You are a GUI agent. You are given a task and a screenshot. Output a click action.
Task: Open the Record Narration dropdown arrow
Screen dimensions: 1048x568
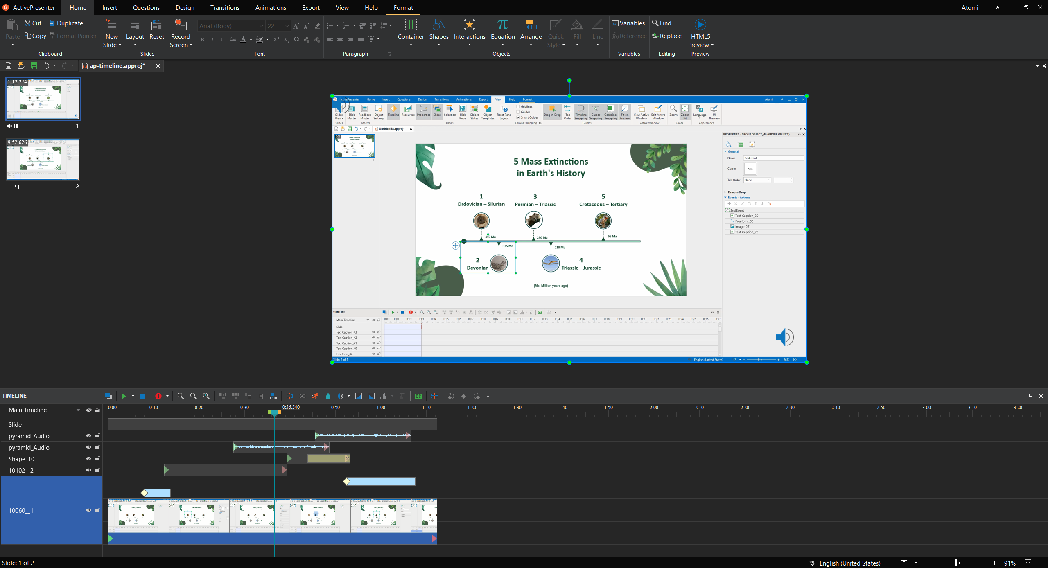click(167, 396)
